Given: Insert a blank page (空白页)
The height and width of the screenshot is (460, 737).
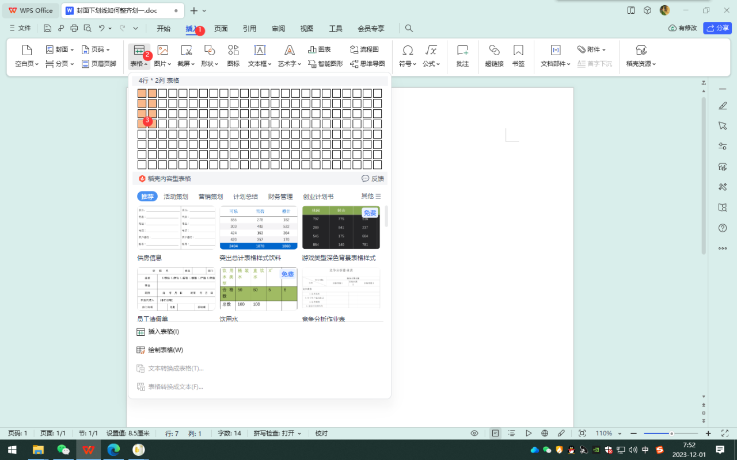Looking at the screenshot, I should (26, 56).
